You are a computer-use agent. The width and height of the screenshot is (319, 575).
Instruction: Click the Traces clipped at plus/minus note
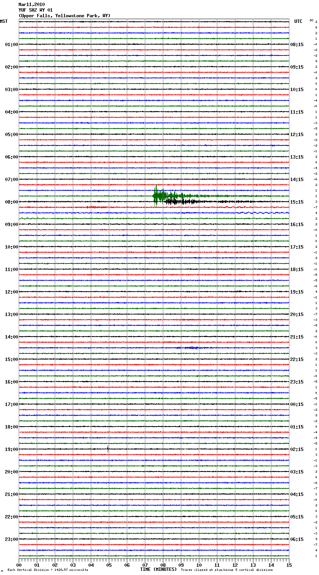point(227,570)
